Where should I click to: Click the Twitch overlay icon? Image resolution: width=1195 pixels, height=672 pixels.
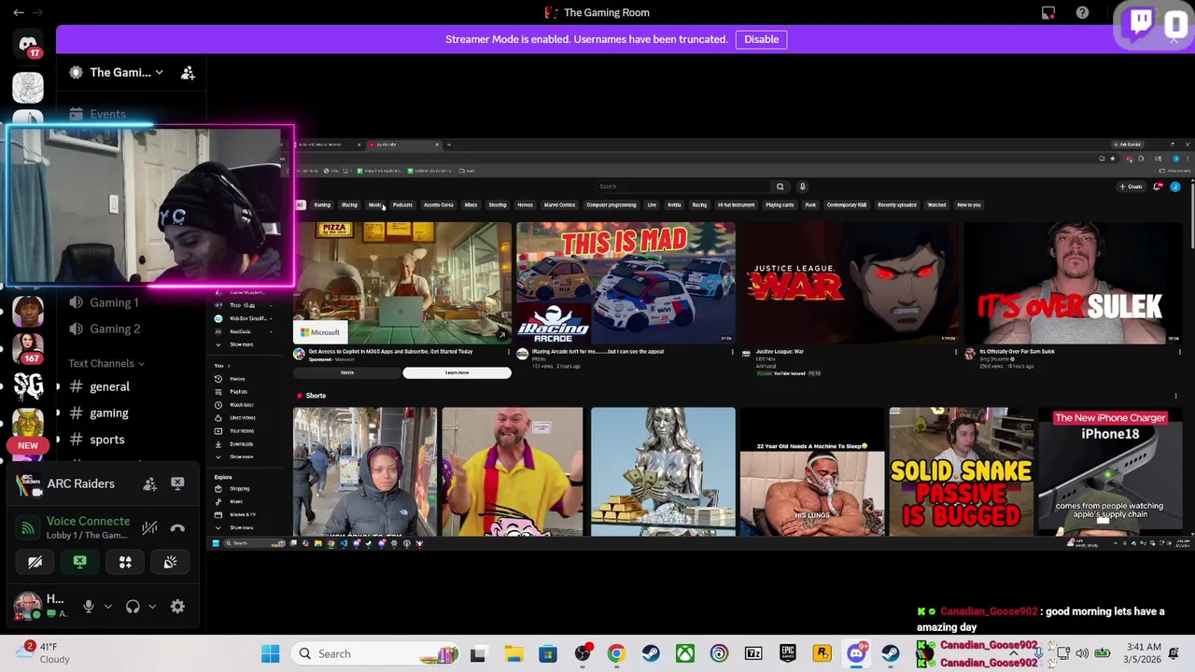click(1140, 22)
